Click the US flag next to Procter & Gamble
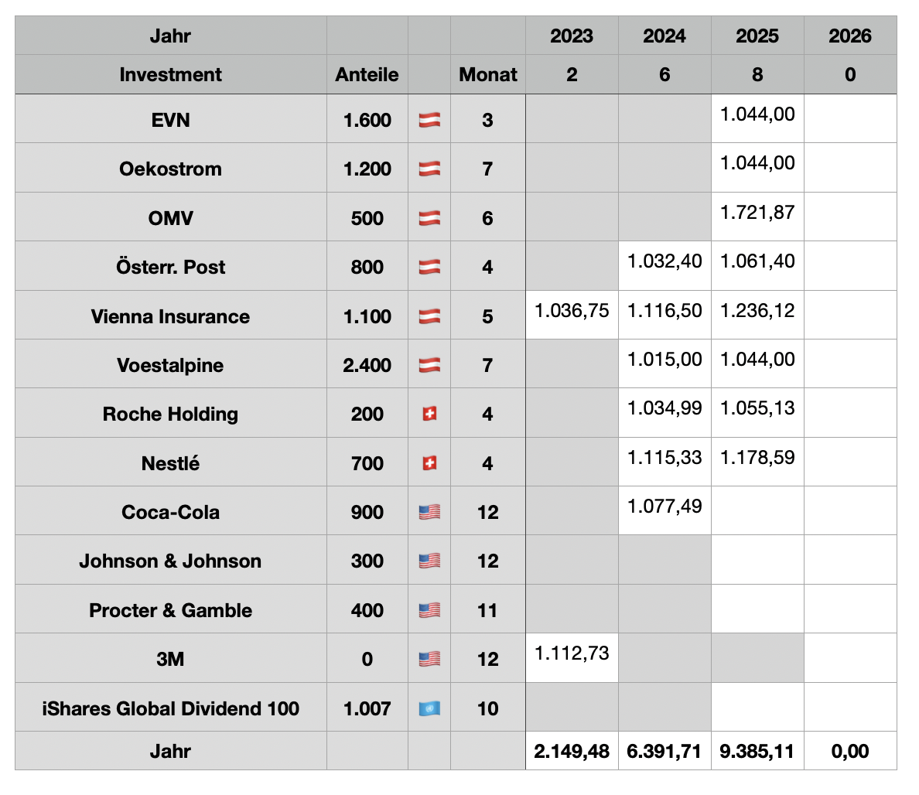Screen dimensions: 919x795 pos(429,610)
